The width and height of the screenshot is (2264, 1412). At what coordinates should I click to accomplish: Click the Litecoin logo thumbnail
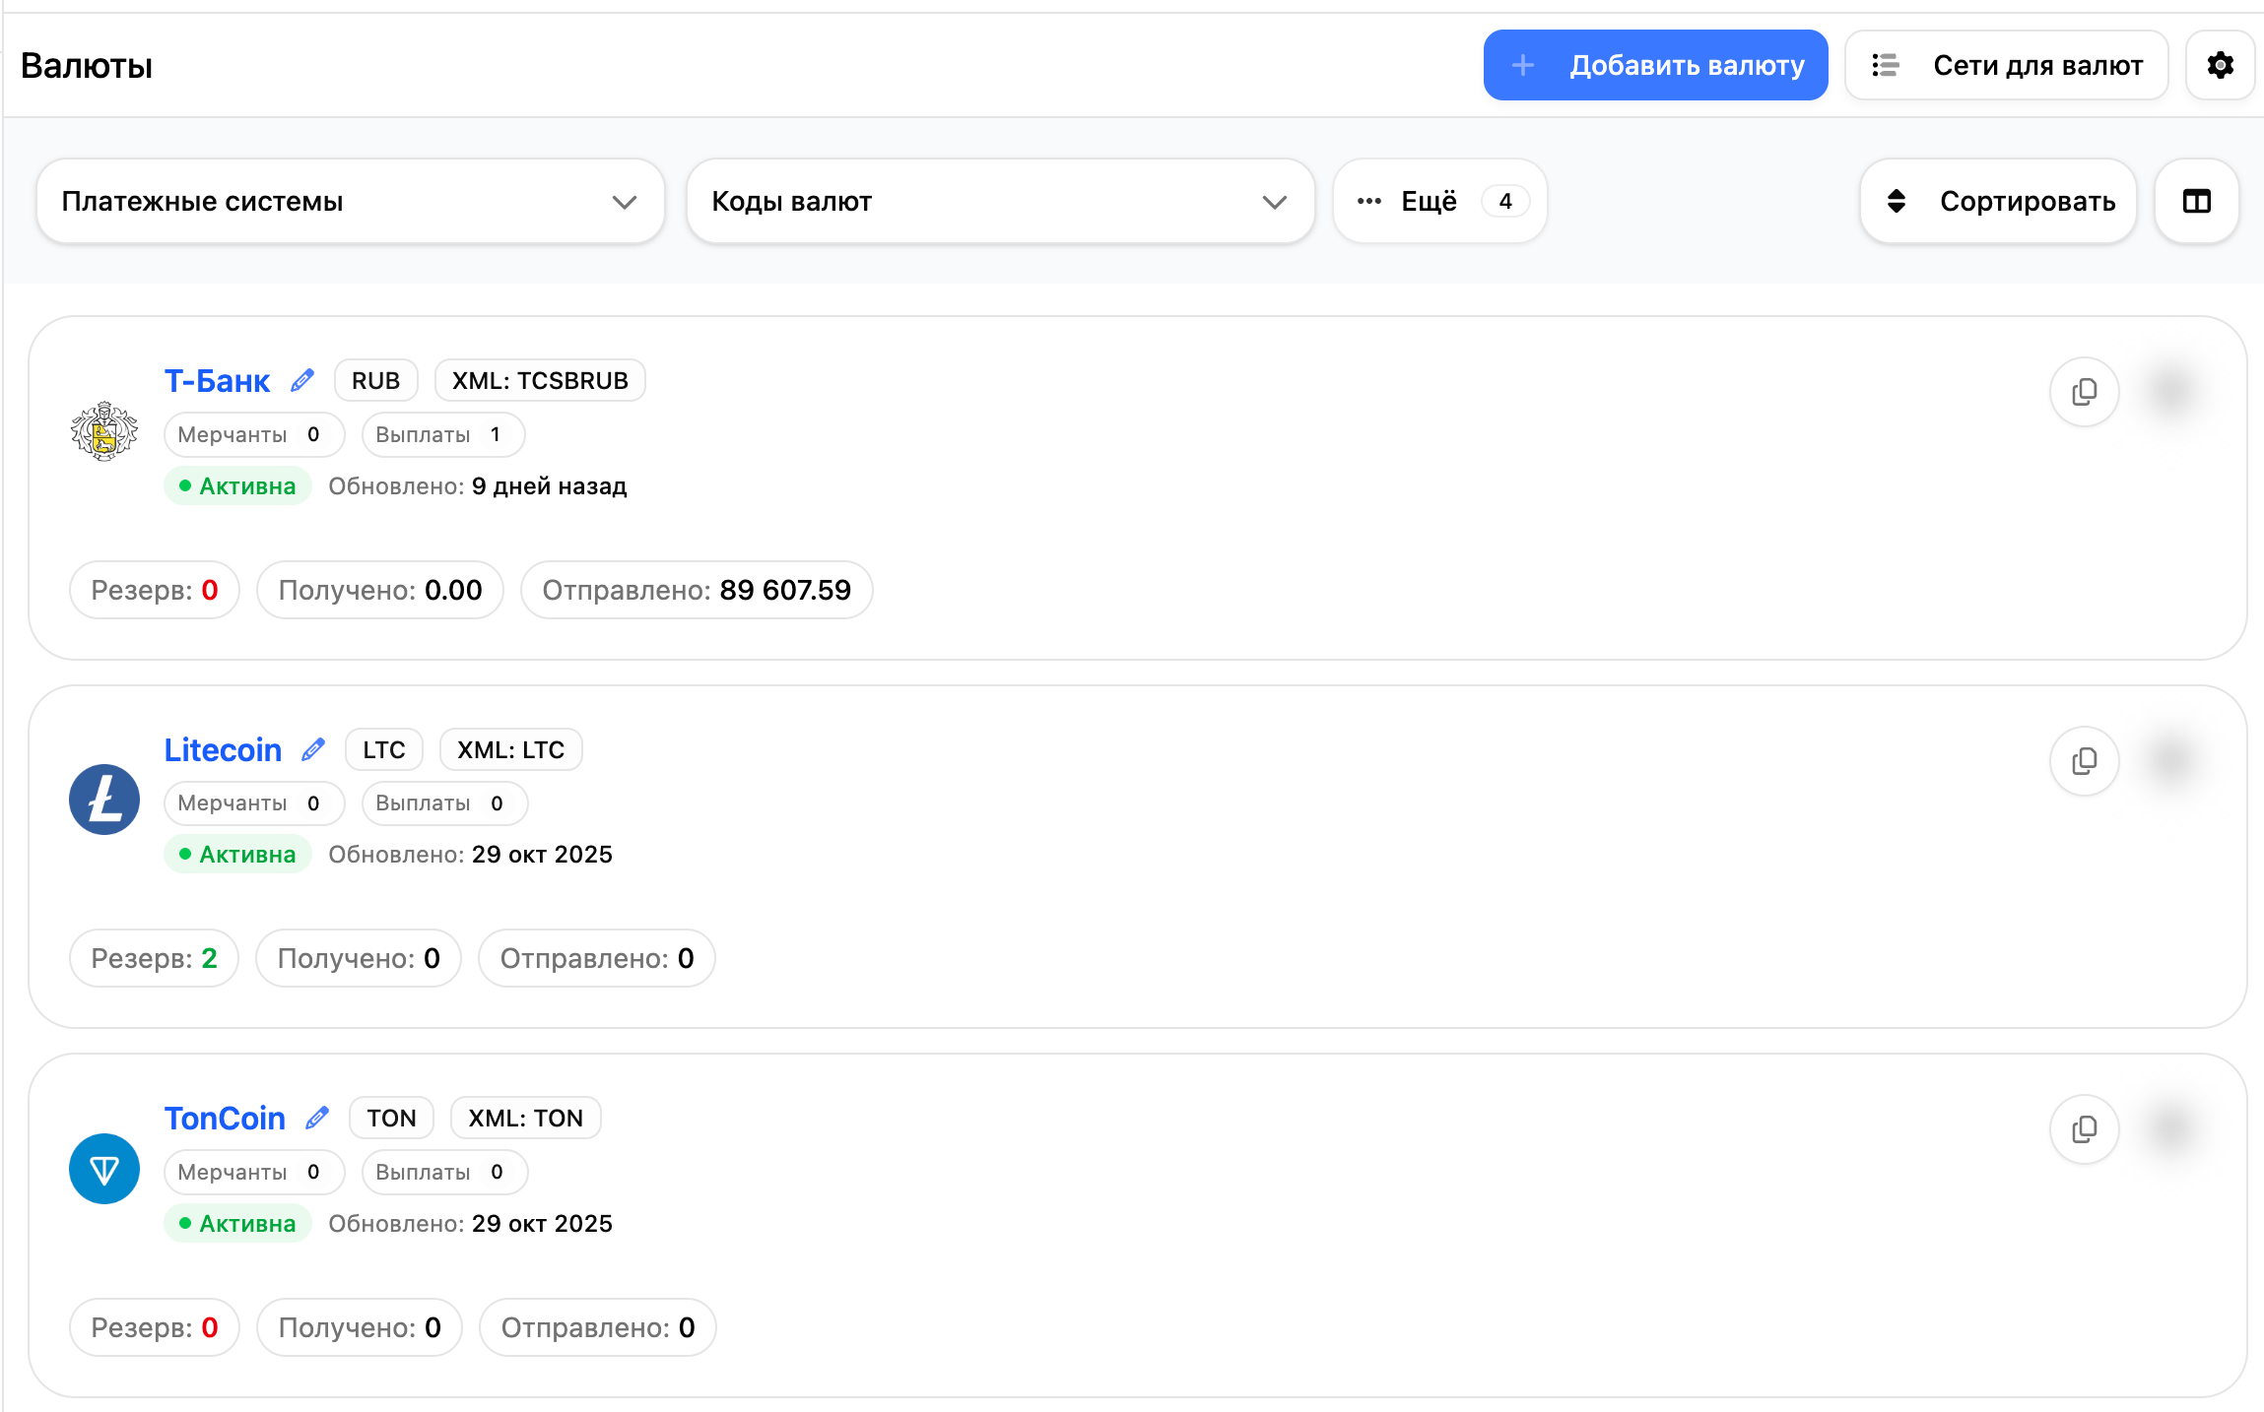click(x=104, y=800)
